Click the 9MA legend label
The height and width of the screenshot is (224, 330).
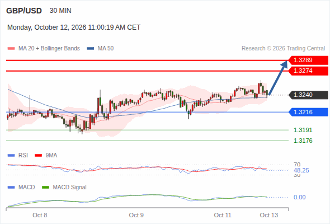51,156
